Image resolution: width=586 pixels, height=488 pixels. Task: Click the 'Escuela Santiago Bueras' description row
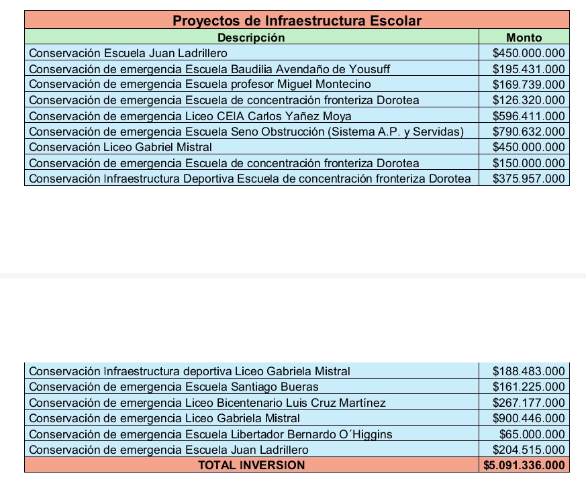point(174,387)
